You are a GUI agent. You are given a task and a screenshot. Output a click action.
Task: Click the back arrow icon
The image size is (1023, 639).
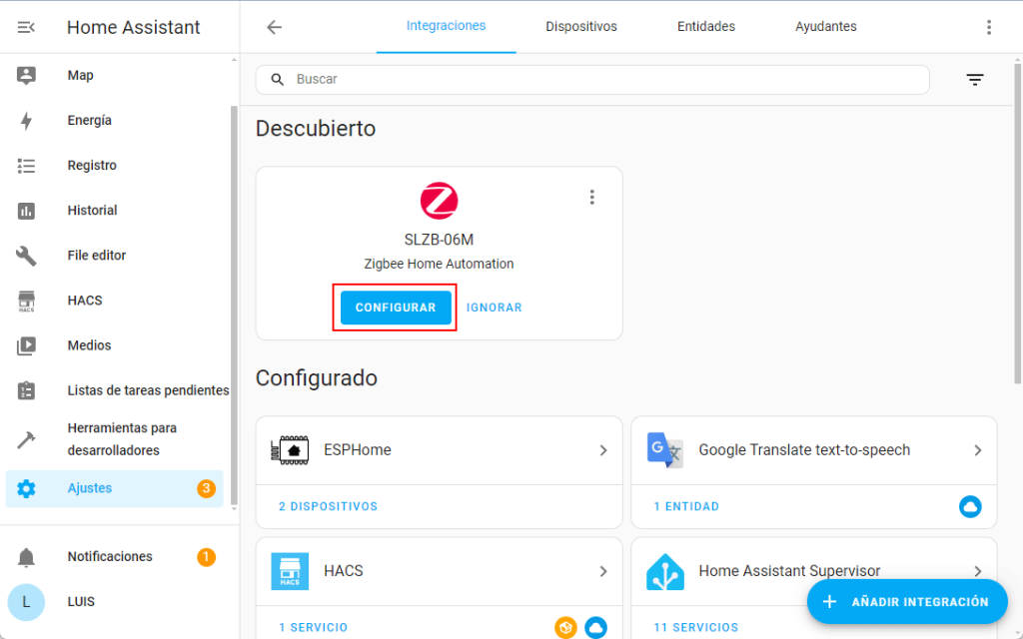tap(275, 27)
